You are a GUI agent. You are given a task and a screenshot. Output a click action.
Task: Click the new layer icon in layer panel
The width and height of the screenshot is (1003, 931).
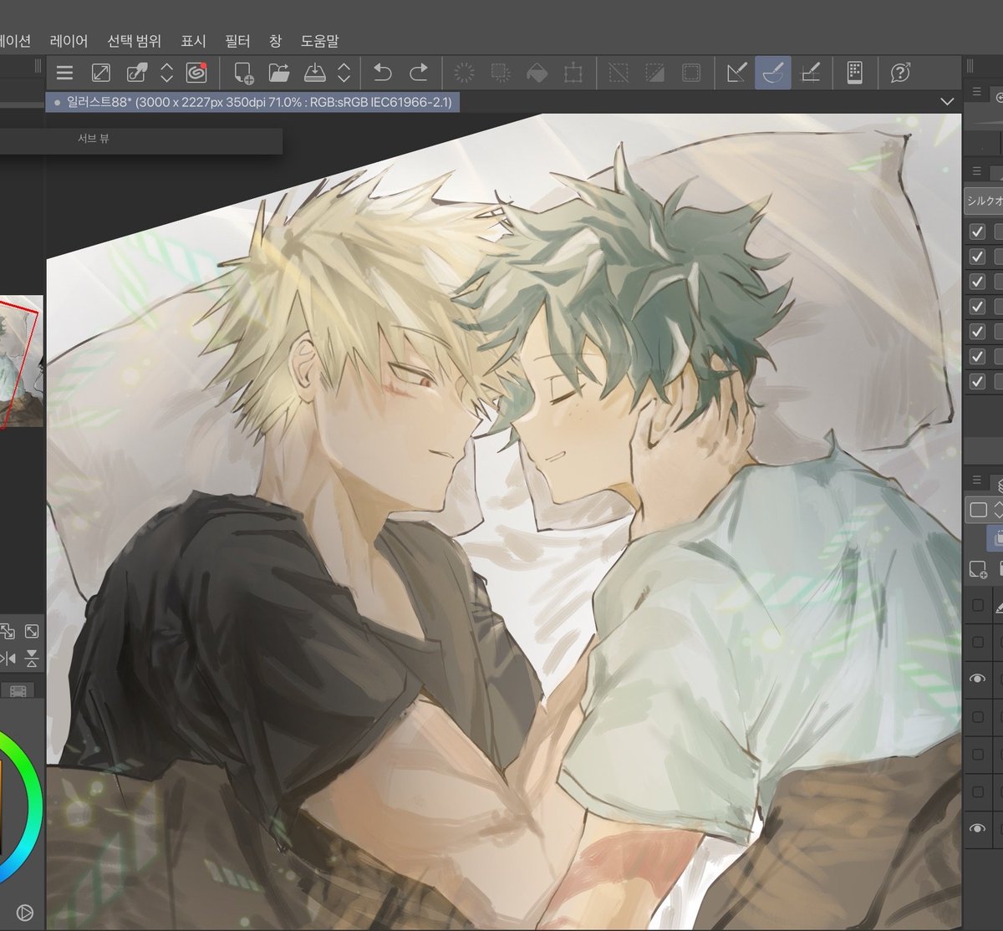coord(978,569)
